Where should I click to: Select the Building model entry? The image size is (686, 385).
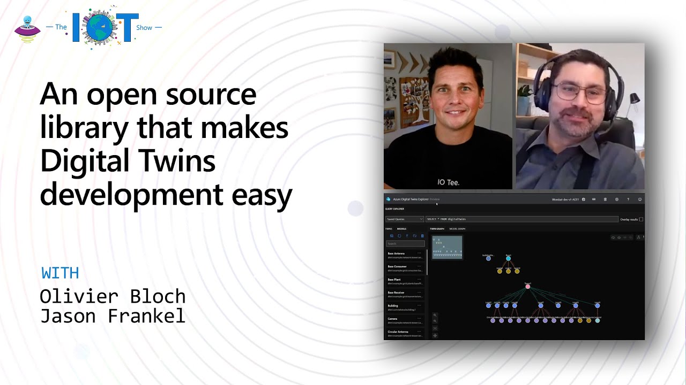pyautogui.click(x=405, y=307)
